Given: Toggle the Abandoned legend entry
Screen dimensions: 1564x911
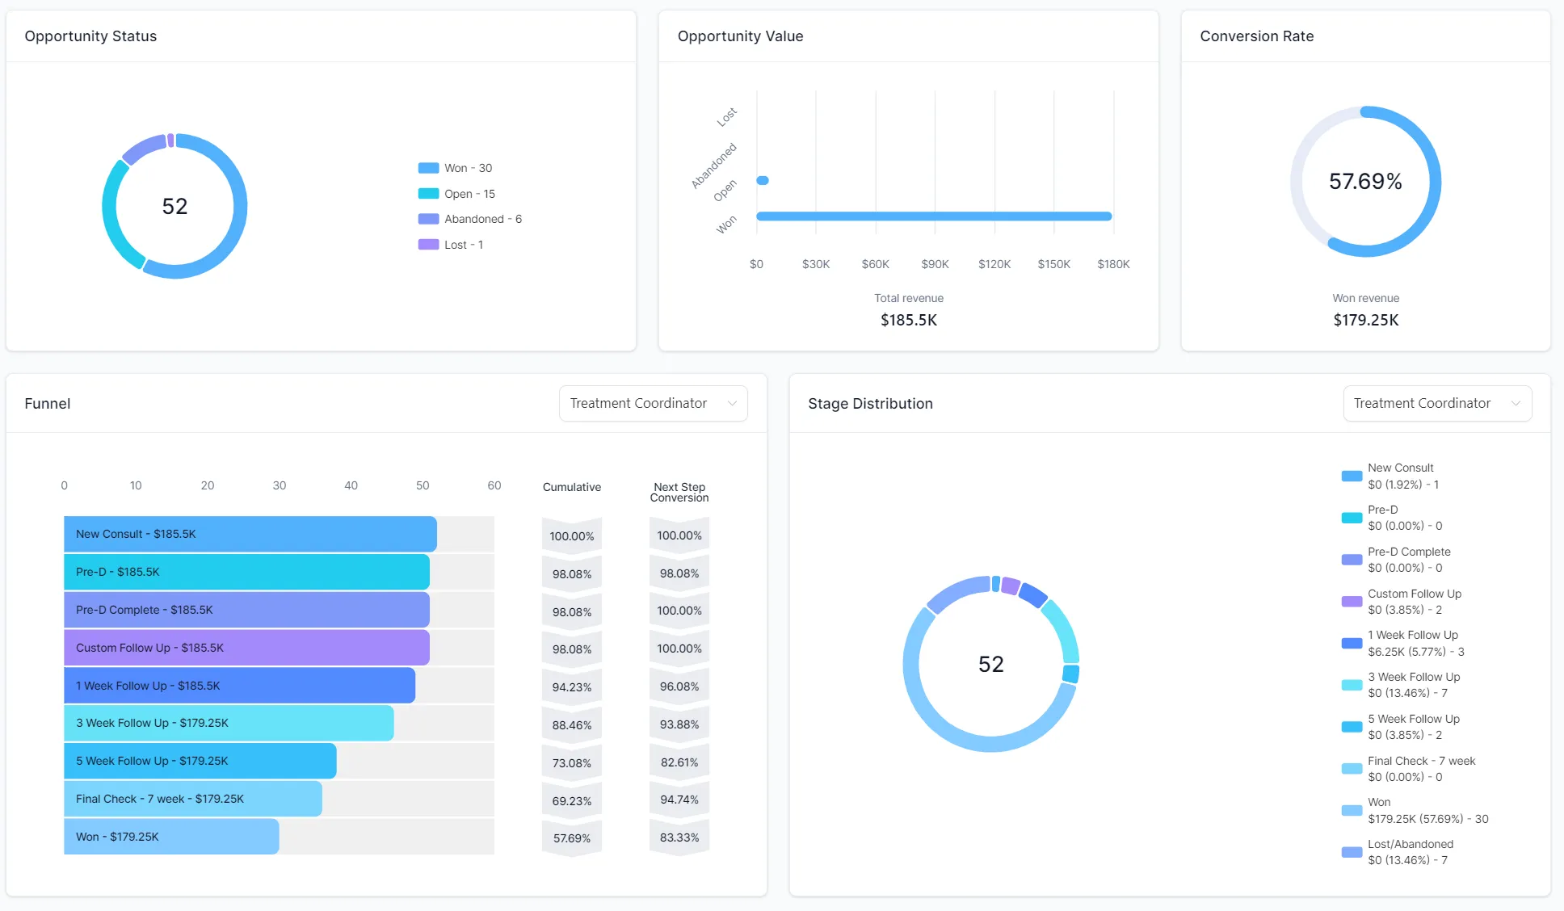Looking at the screenshot, I should 482,219.
